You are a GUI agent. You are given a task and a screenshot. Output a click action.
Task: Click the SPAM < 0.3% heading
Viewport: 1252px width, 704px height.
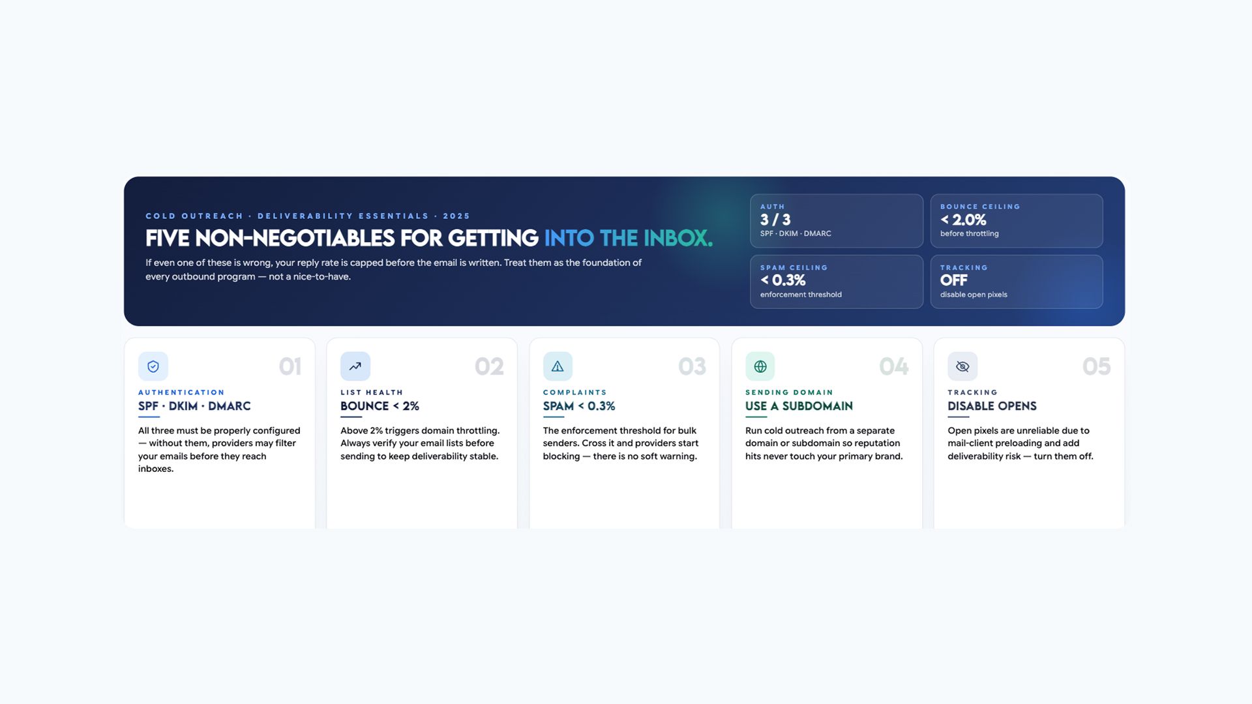tap(579, 406)
